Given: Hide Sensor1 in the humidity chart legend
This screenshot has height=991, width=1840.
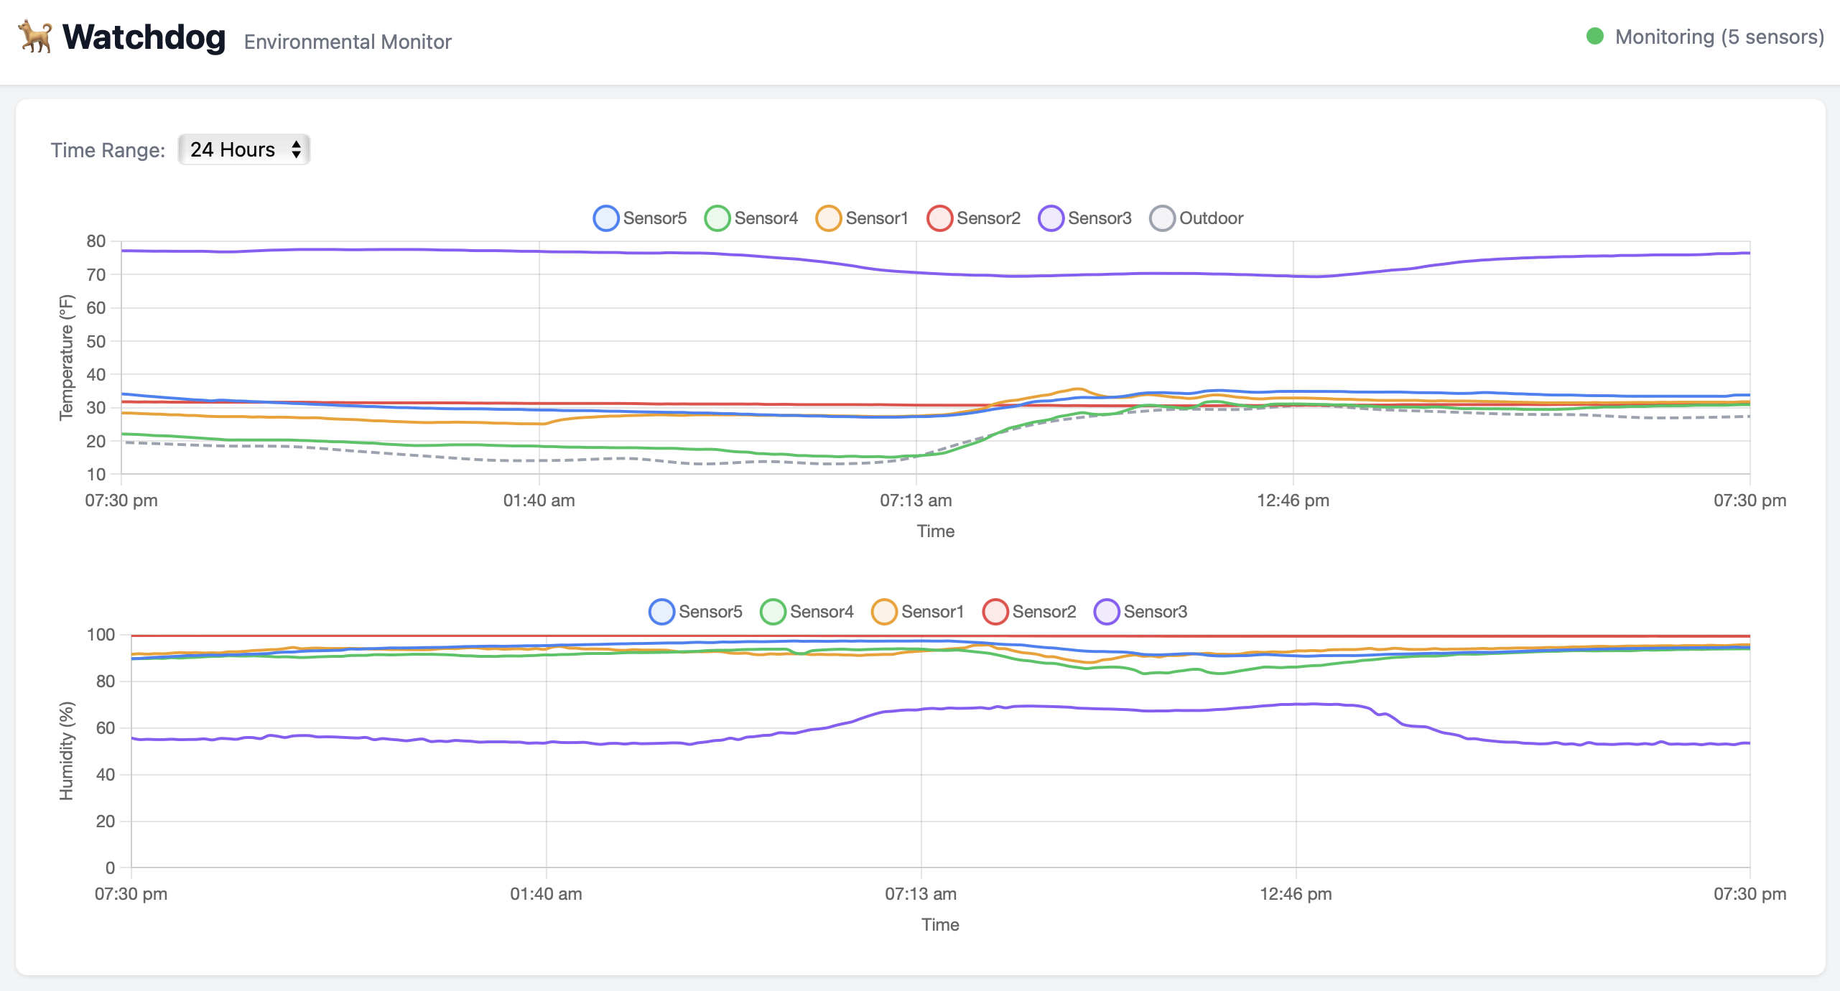Looking at the screenshot, I should click(884, 612).
